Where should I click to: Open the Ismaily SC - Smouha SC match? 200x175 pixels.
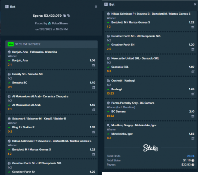point(28,74)
